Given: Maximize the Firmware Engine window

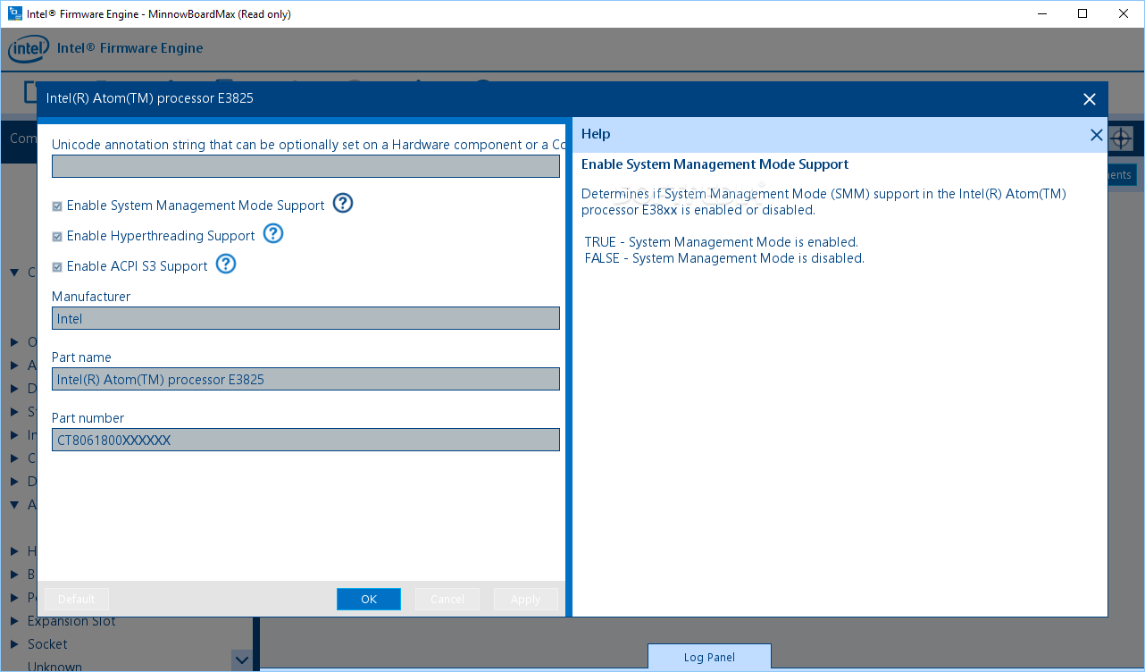Looking at the screenshot, I should point(1082,13).
